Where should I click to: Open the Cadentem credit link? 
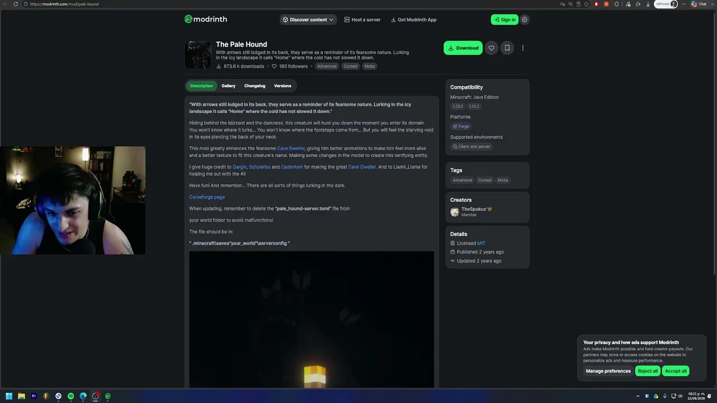coord(292,167)
